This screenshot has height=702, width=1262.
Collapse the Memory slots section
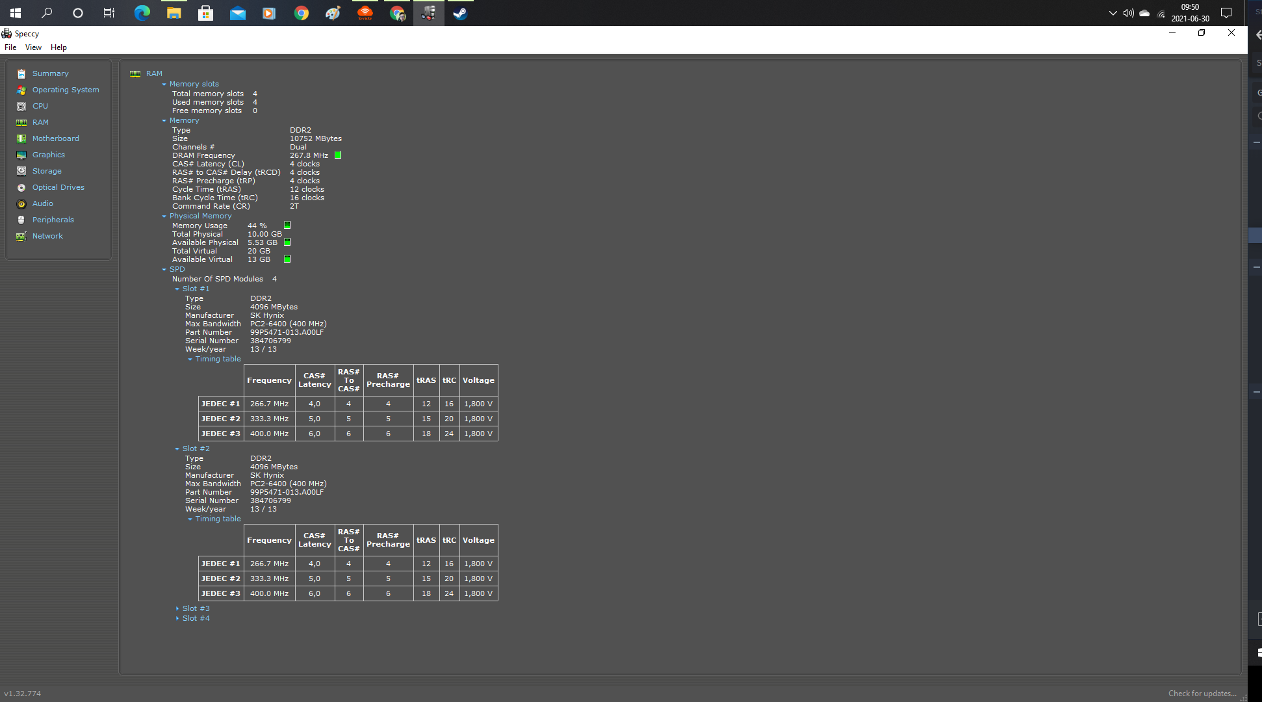164,84
